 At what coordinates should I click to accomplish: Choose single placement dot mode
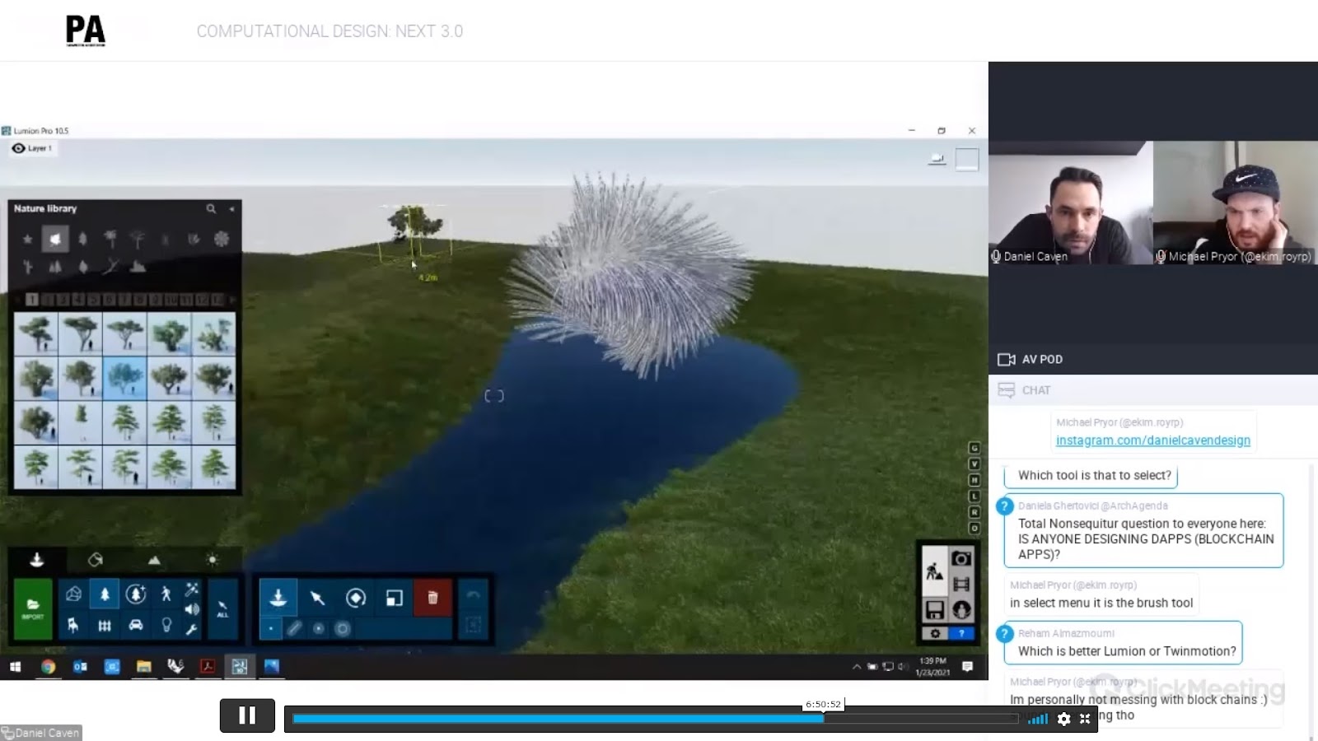click(271, 628)
